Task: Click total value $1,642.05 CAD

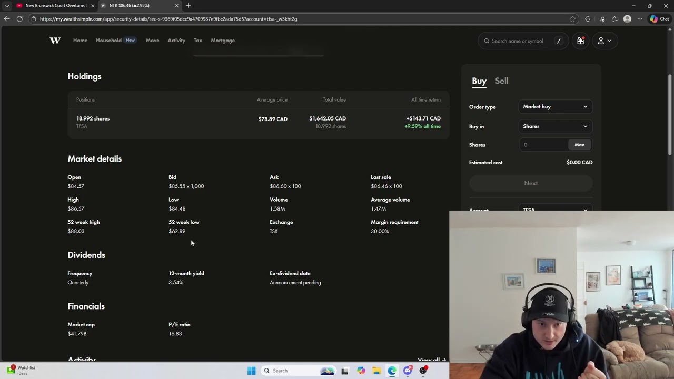Action: pos(328,118)
